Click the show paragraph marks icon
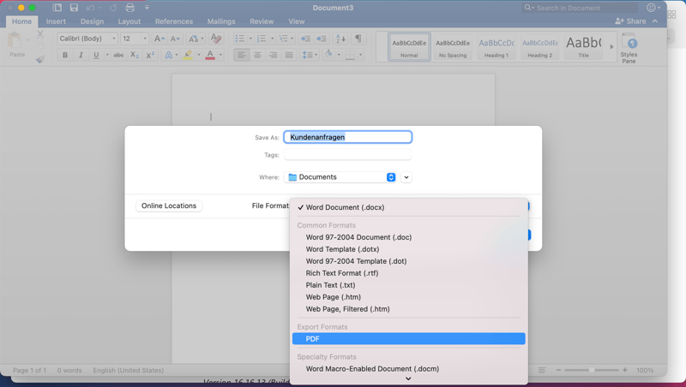686x387 pixels. 358,39
